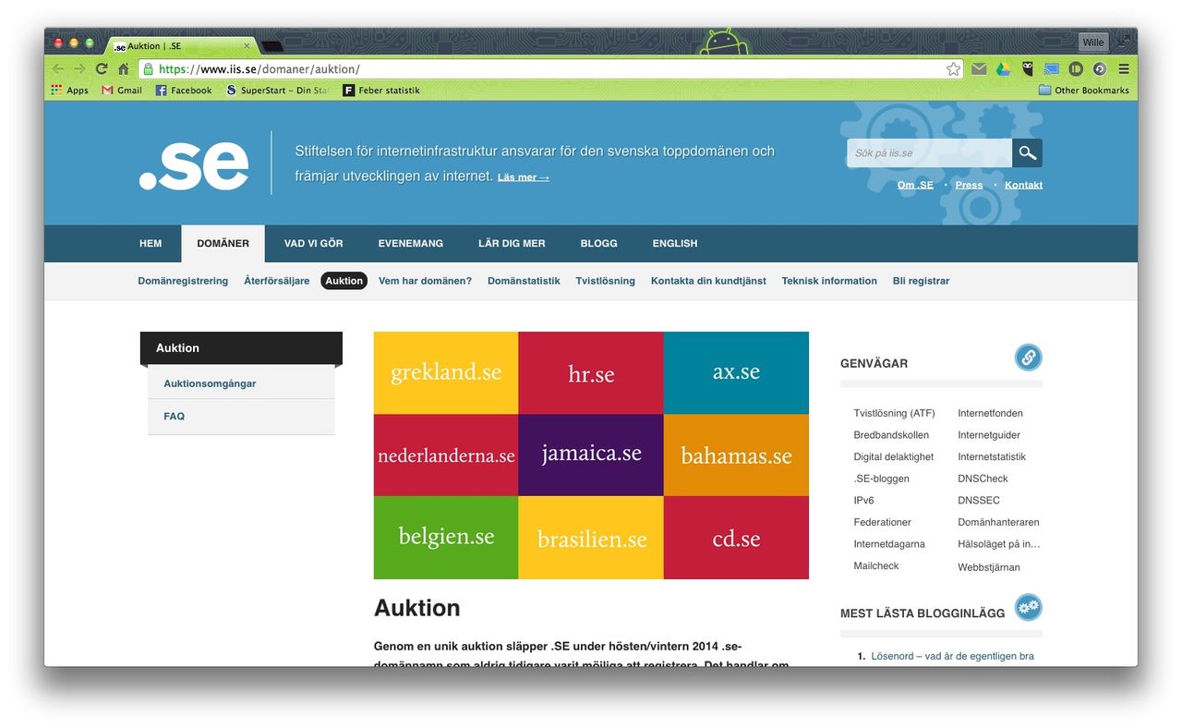The image size is (1182, 728).
Task: Select Domänstatistik in the submenu
Action: tap(524, 281)
